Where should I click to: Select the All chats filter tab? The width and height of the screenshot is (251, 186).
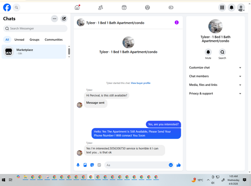tap(7, 40)
